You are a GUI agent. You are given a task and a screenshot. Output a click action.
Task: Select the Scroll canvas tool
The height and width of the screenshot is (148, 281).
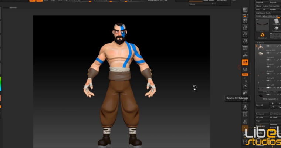245,20
